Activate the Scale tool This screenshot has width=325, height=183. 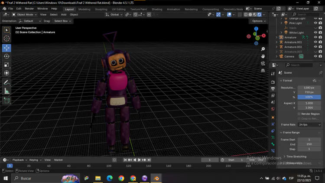point(6,65)
